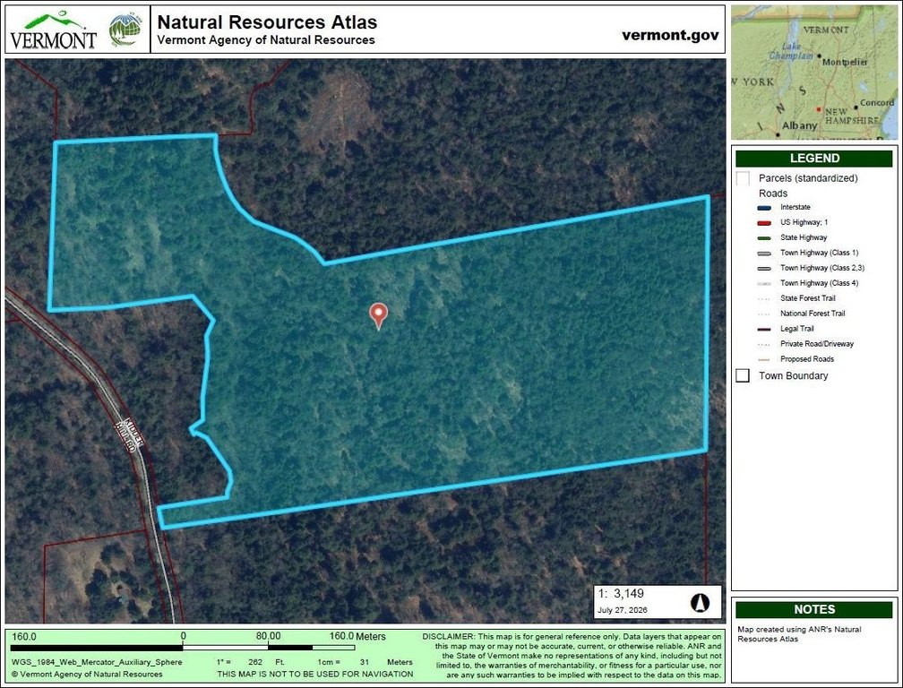The image size is (903, 688).
Task: Click the Natural Resources Atlas title
Action: click(267, 21)
